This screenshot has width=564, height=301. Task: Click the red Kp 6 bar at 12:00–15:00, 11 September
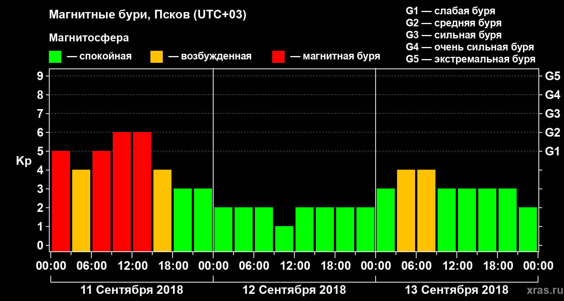[142, 192]
